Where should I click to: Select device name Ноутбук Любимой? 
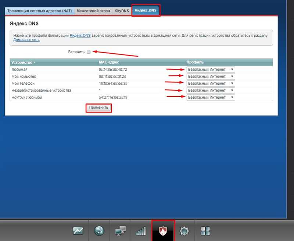click(x=26, y=97)
